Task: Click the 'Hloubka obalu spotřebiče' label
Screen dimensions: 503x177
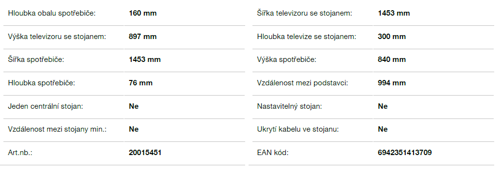Action: pyautogui.click(x=52, y=14)
